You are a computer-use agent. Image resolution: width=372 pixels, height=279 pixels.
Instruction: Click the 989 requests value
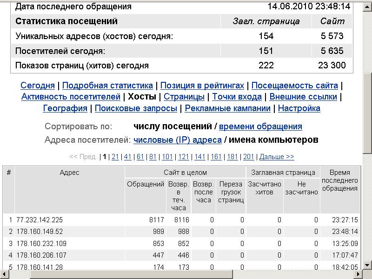pyautogui.click(x=159, y=232)
